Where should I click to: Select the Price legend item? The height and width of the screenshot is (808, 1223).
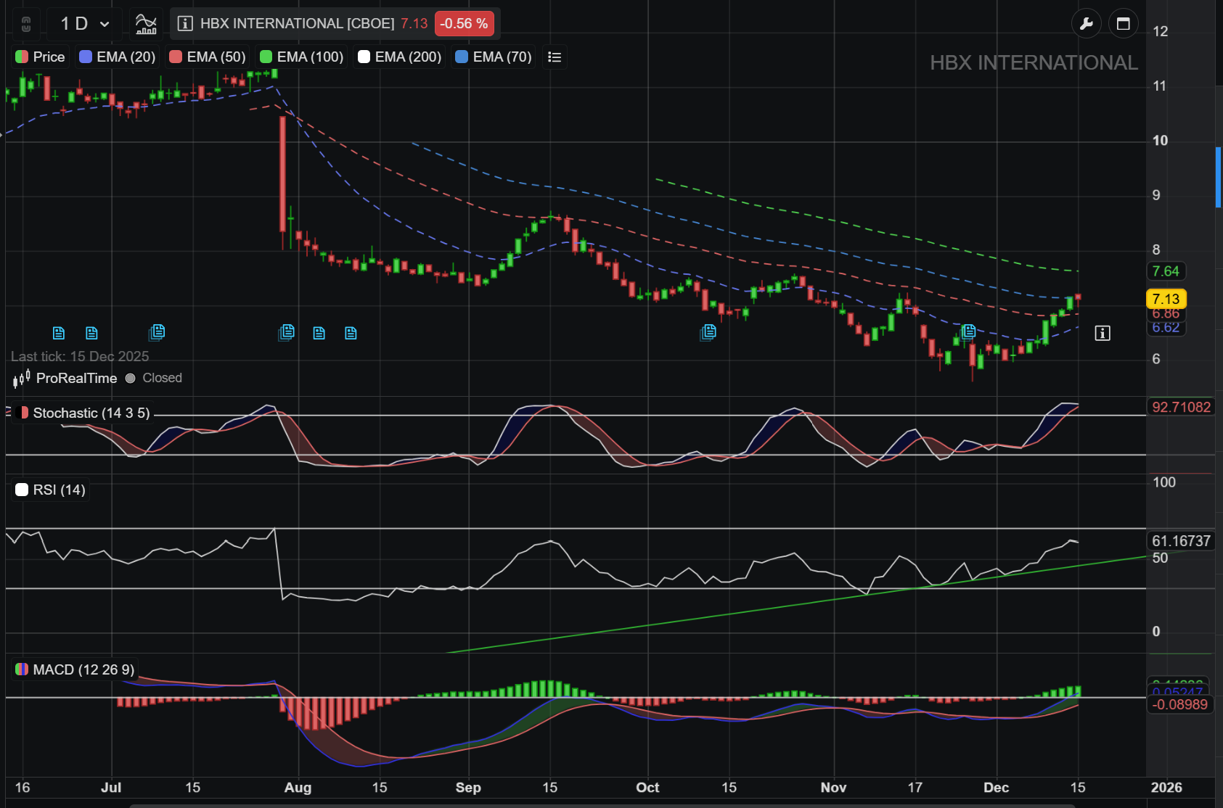point(41,57)
